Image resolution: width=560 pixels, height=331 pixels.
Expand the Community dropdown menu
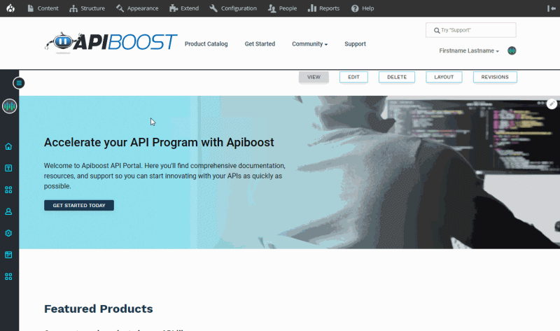pos(309,44)
